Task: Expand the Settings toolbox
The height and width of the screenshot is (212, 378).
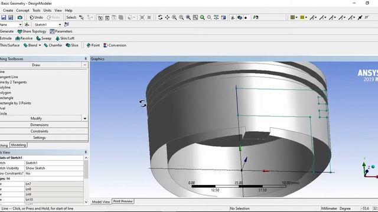Action: coord(40,138)
